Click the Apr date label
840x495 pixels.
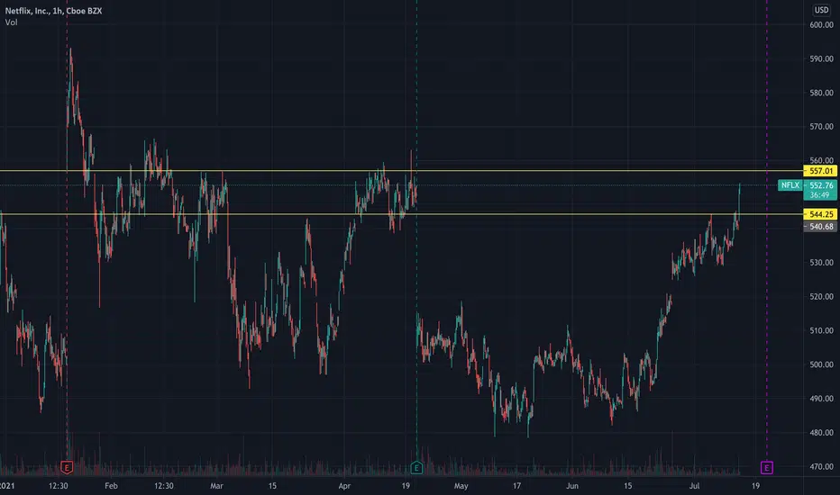[344, 486]
